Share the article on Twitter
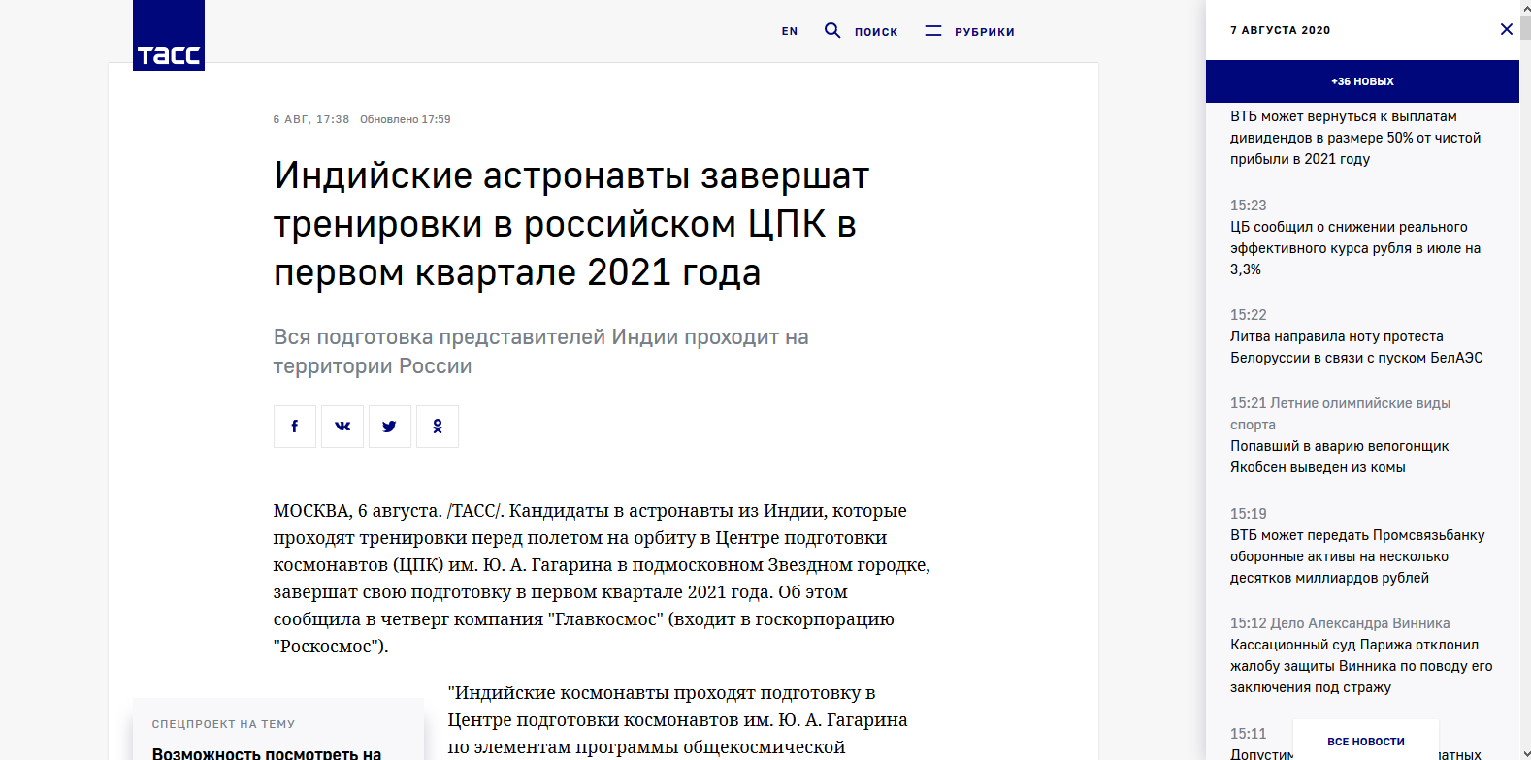 pos(390,427)
